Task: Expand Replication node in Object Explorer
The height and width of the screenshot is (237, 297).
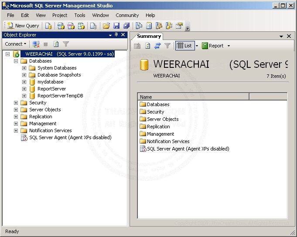Action: (16, 117)
